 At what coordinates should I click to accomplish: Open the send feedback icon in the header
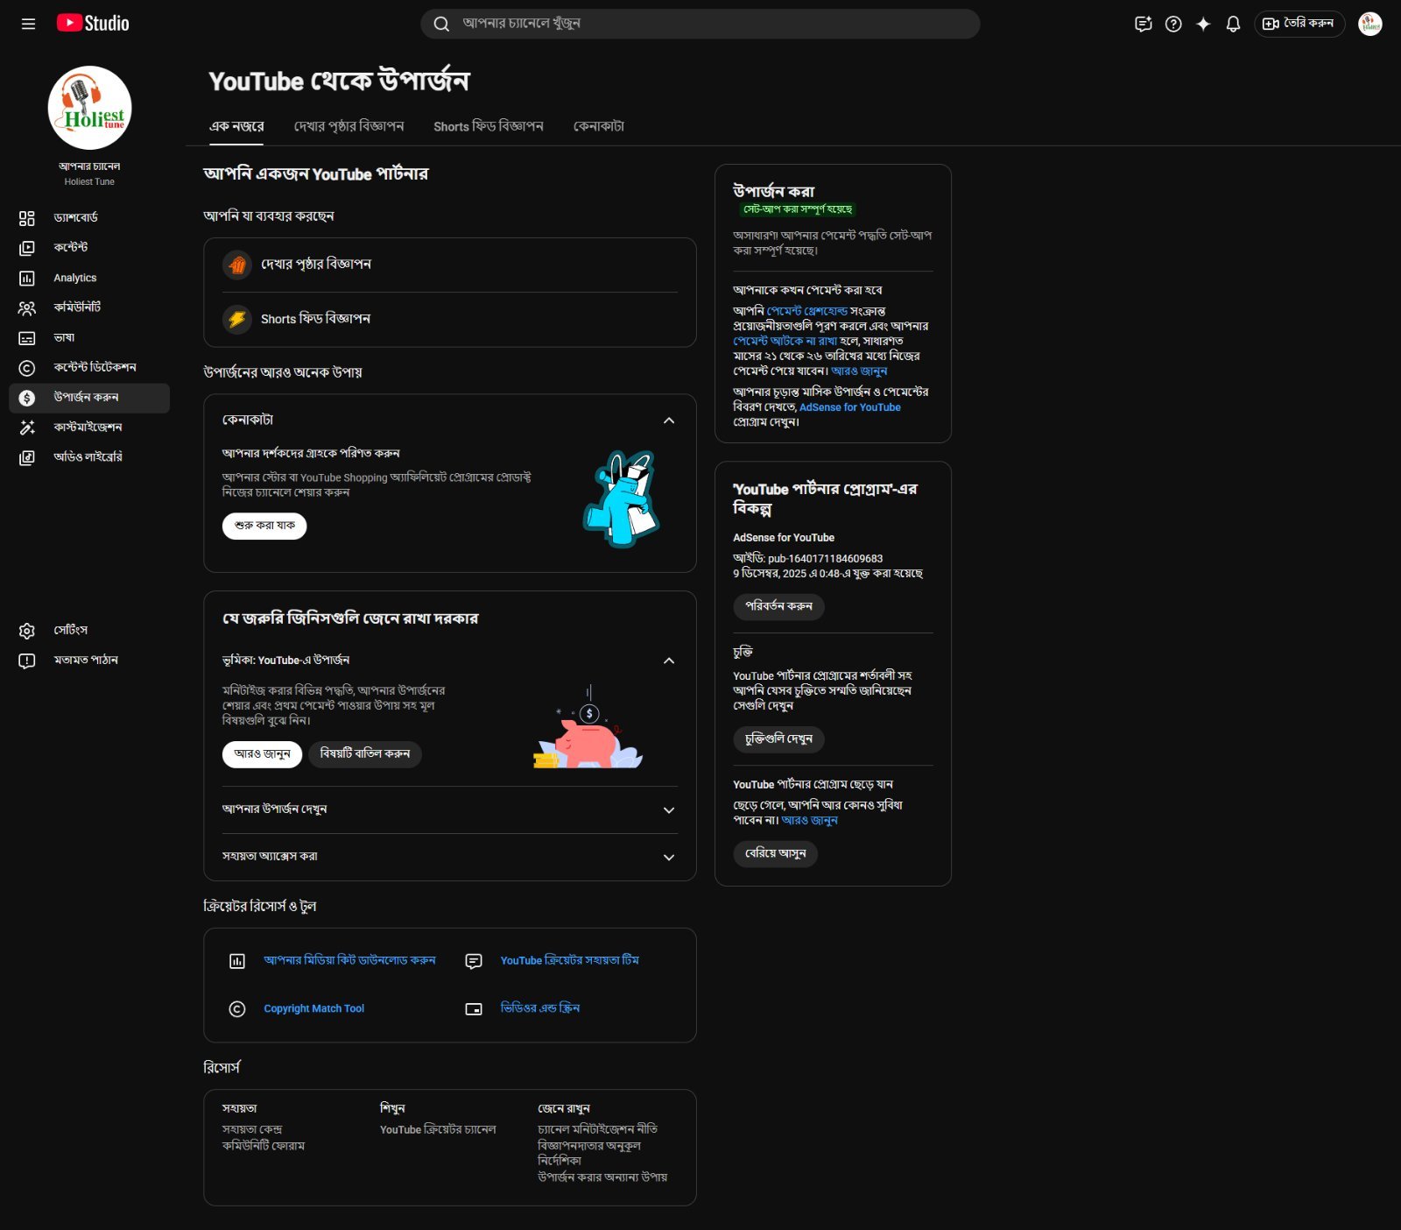coord(1143,24)
